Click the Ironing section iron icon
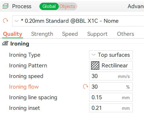Viewport: 144px width, 115px height. tap(5, 43)
